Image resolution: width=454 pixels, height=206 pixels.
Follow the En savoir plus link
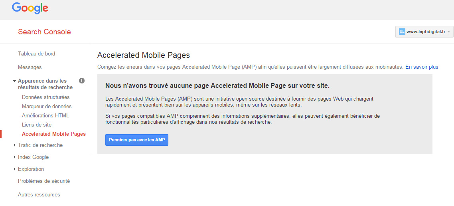coord(422,67)
